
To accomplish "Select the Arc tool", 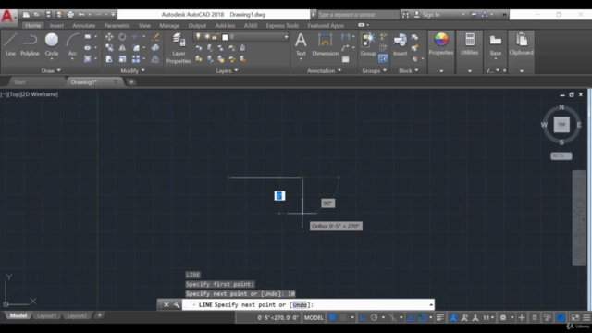I will pos(72,44).
